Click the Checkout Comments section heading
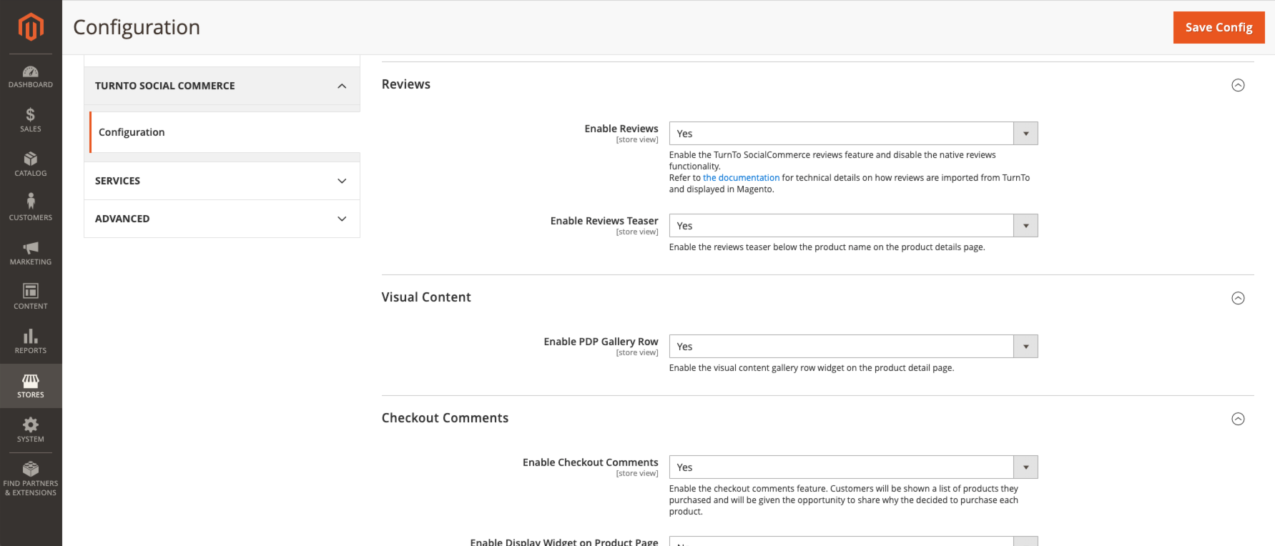 point(445,418)
